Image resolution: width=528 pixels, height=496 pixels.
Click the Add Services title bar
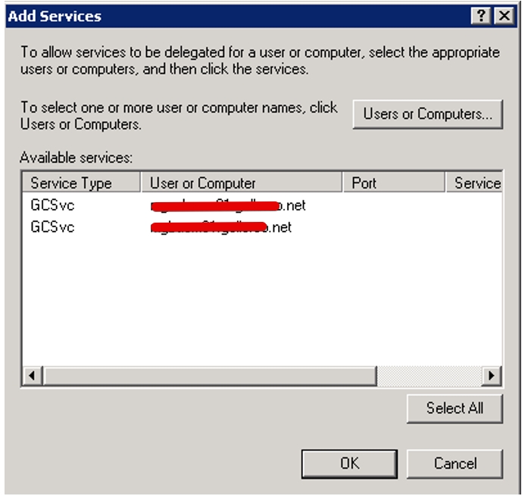[x=227, y=16]
